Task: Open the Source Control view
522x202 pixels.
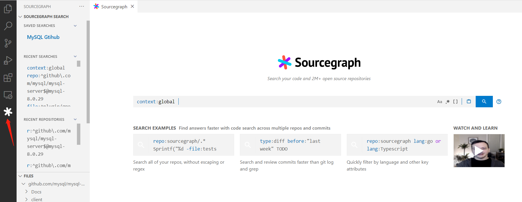Action: [8, 43]
